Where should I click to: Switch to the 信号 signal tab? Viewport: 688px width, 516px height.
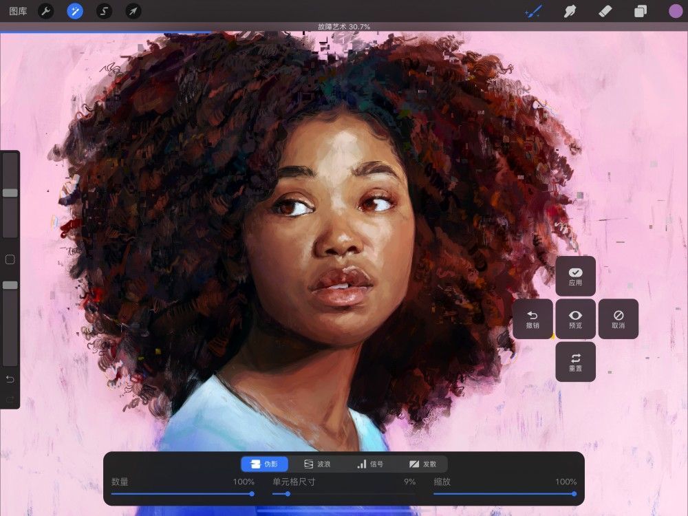[x=372, y=463]
